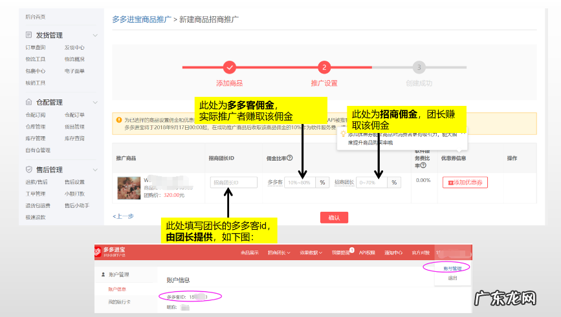Click the red 确认 button
This screenshot has height=317, width=561.
pyautogui.click(x=334, y=218)
